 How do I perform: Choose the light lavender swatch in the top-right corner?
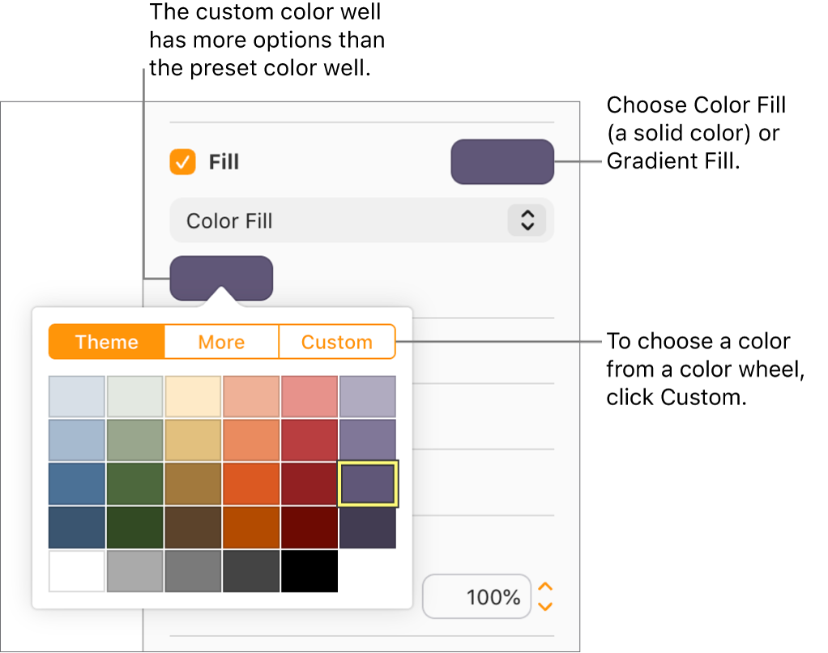pyautogui.click(x=368, y=396)
